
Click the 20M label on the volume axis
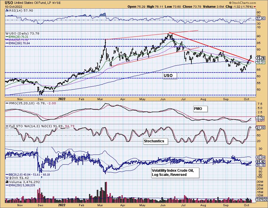[260, 189]
